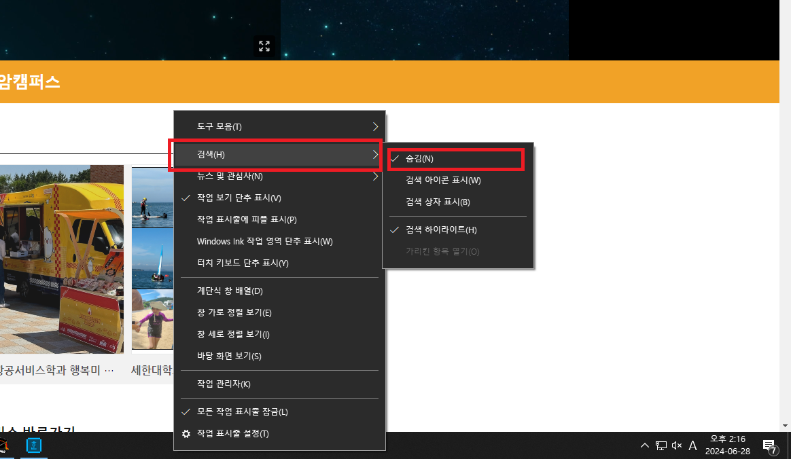The height and width of the screenshot is (459, 791).
Task: Toggle 검색 하이라이트(H) option
Action: tap(441, 230)
